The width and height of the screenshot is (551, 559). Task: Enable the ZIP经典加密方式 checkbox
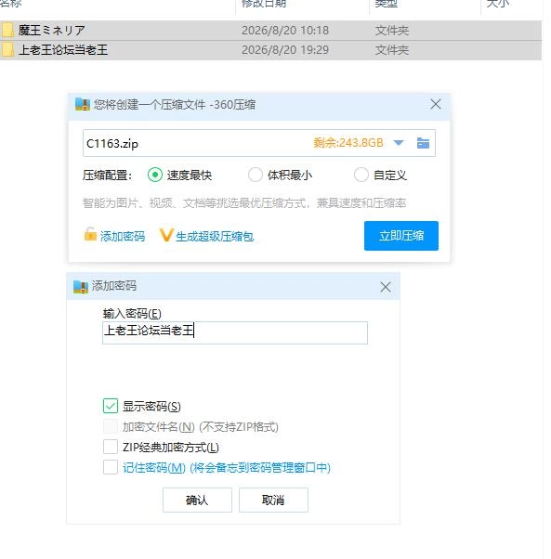[x=111, y=447]
